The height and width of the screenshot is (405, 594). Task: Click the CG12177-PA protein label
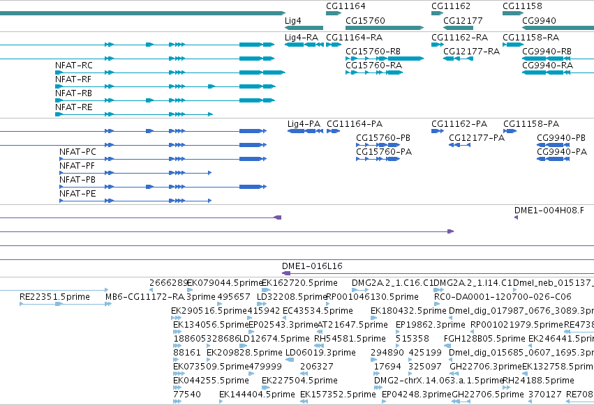point(477,138)
